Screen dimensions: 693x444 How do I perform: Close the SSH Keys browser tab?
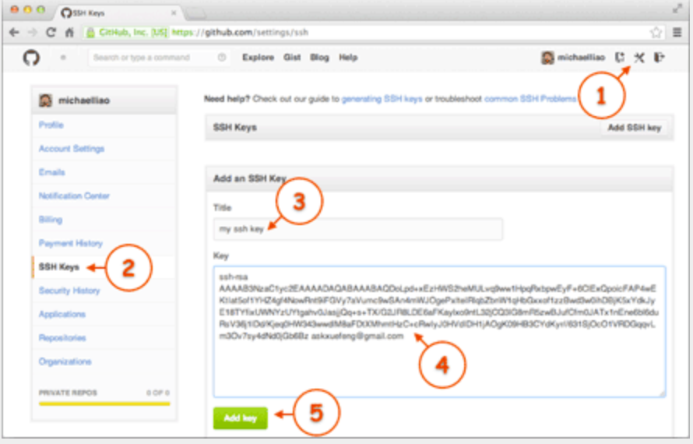(x=174, y=12)
